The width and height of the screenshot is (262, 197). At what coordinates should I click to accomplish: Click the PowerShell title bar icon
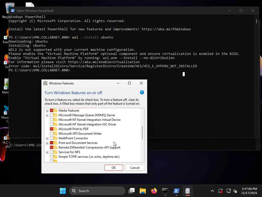coord(13,11)
